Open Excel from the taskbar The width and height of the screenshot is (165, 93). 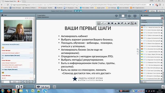[x=33, y=91]
